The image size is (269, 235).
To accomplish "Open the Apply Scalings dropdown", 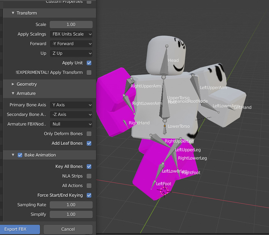I will [71, 34].
